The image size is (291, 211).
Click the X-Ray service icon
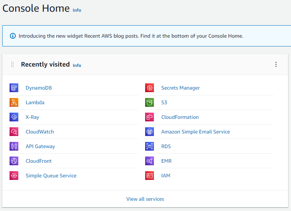[14, 117]
